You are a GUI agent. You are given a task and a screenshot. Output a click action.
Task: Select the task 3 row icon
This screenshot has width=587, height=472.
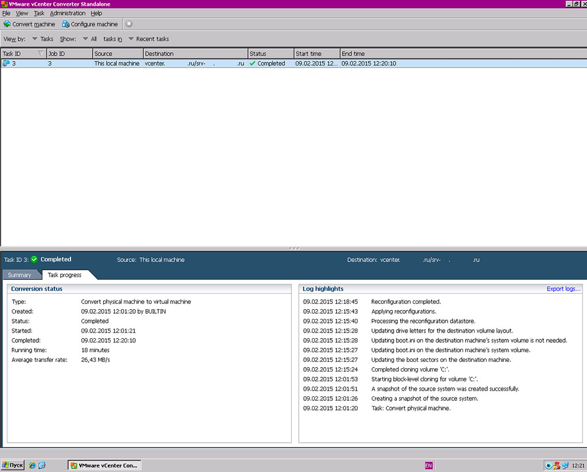click(6, 63)
